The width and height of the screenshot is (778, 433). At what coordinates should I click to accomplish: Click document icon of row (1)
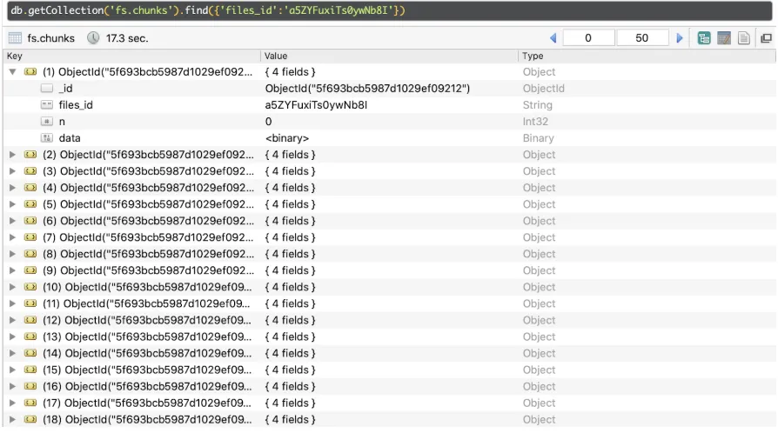click(30, 72)
